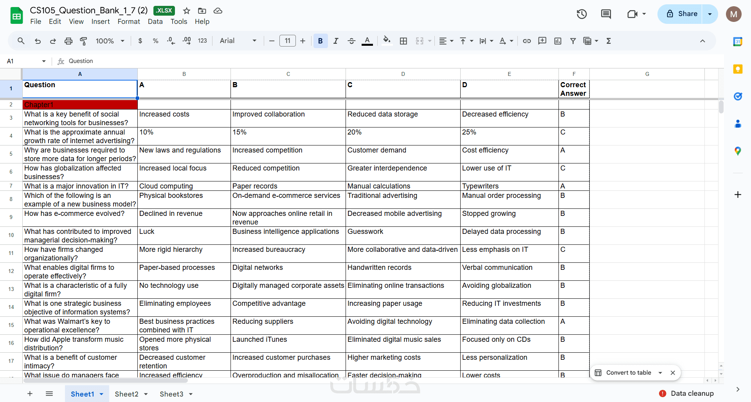This screenshot has width=751, height=402.
Task: Open version history clock icon
Action: pos(582,14)
